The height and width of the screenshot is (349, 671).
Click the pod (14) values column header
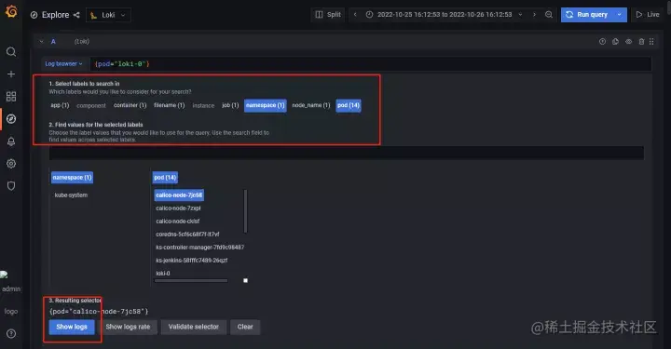point(165,177)
